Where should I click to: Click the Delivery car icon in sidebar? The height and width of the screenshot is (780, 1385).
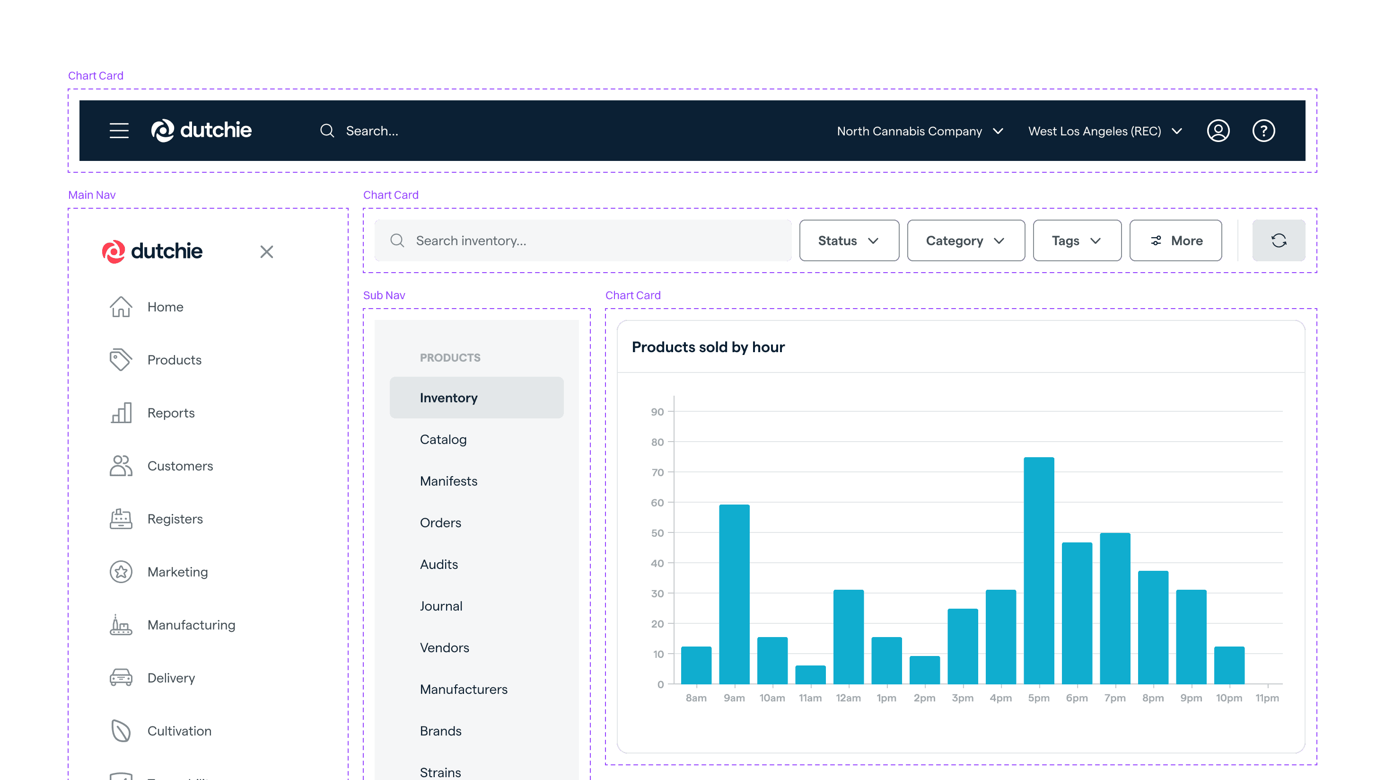tap(121, 678)
